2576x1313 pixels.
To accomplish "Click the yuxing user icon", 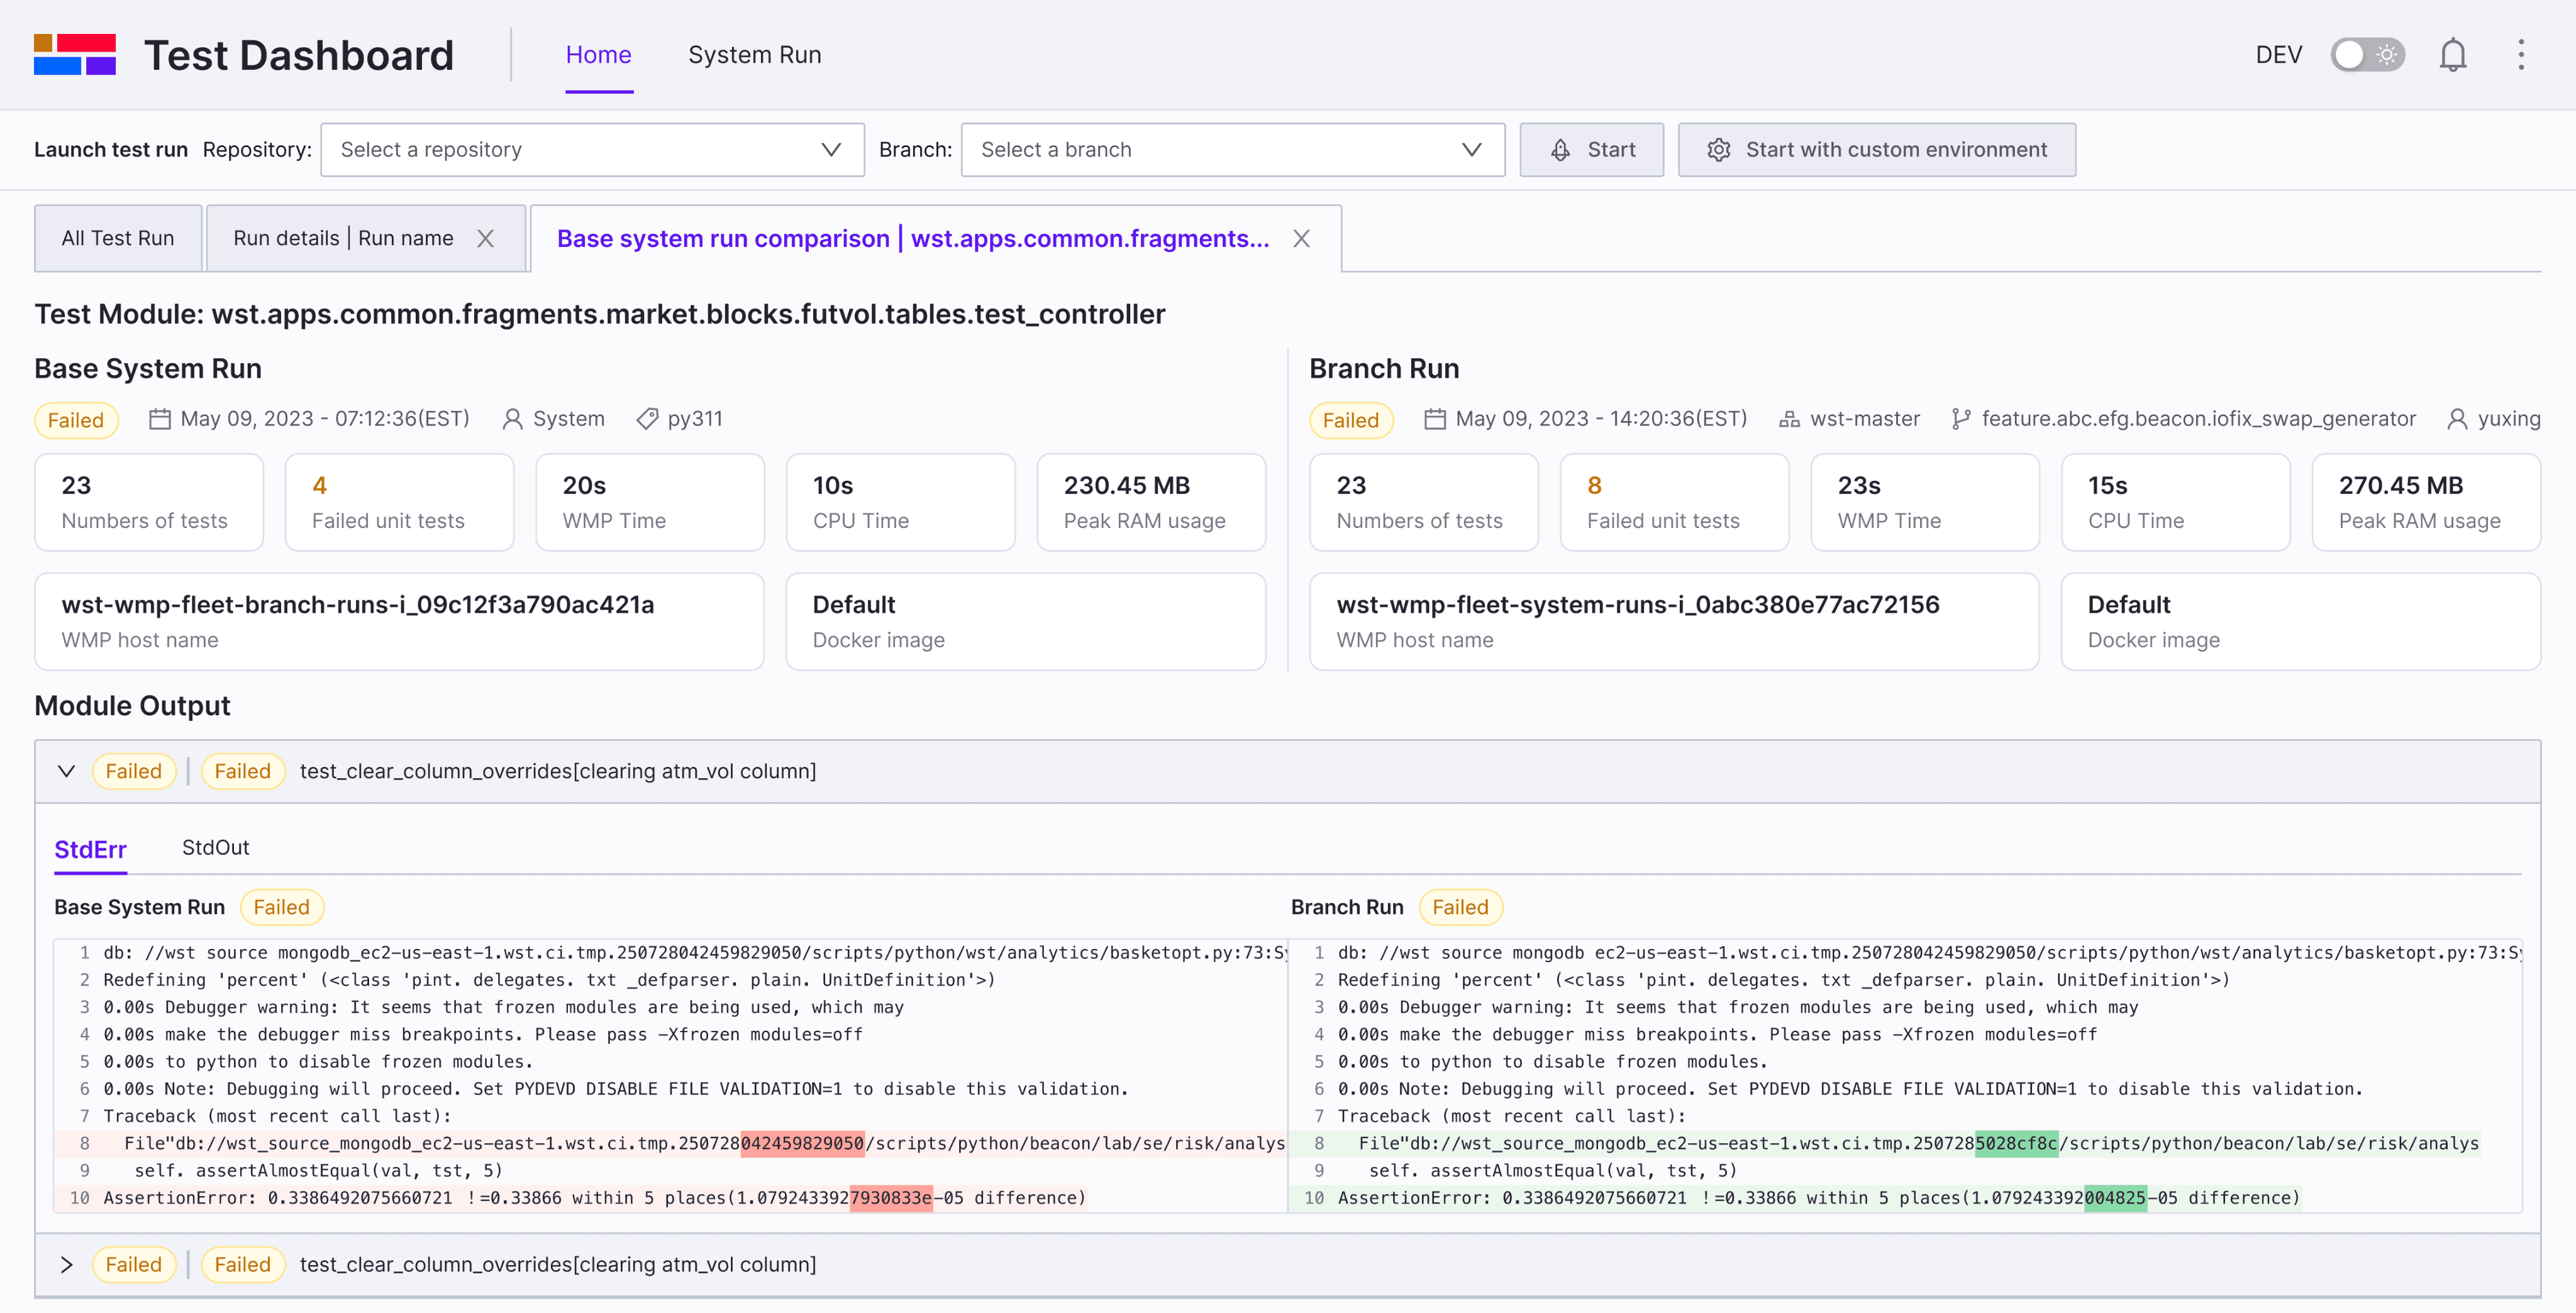I will coord(2457,419).
